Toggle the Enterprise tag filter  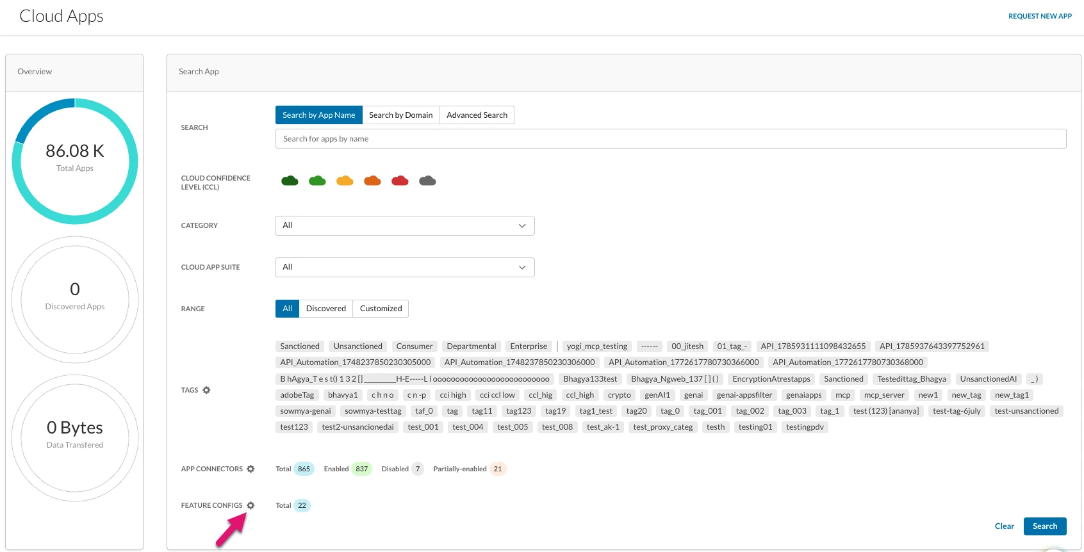pos(529,346)
